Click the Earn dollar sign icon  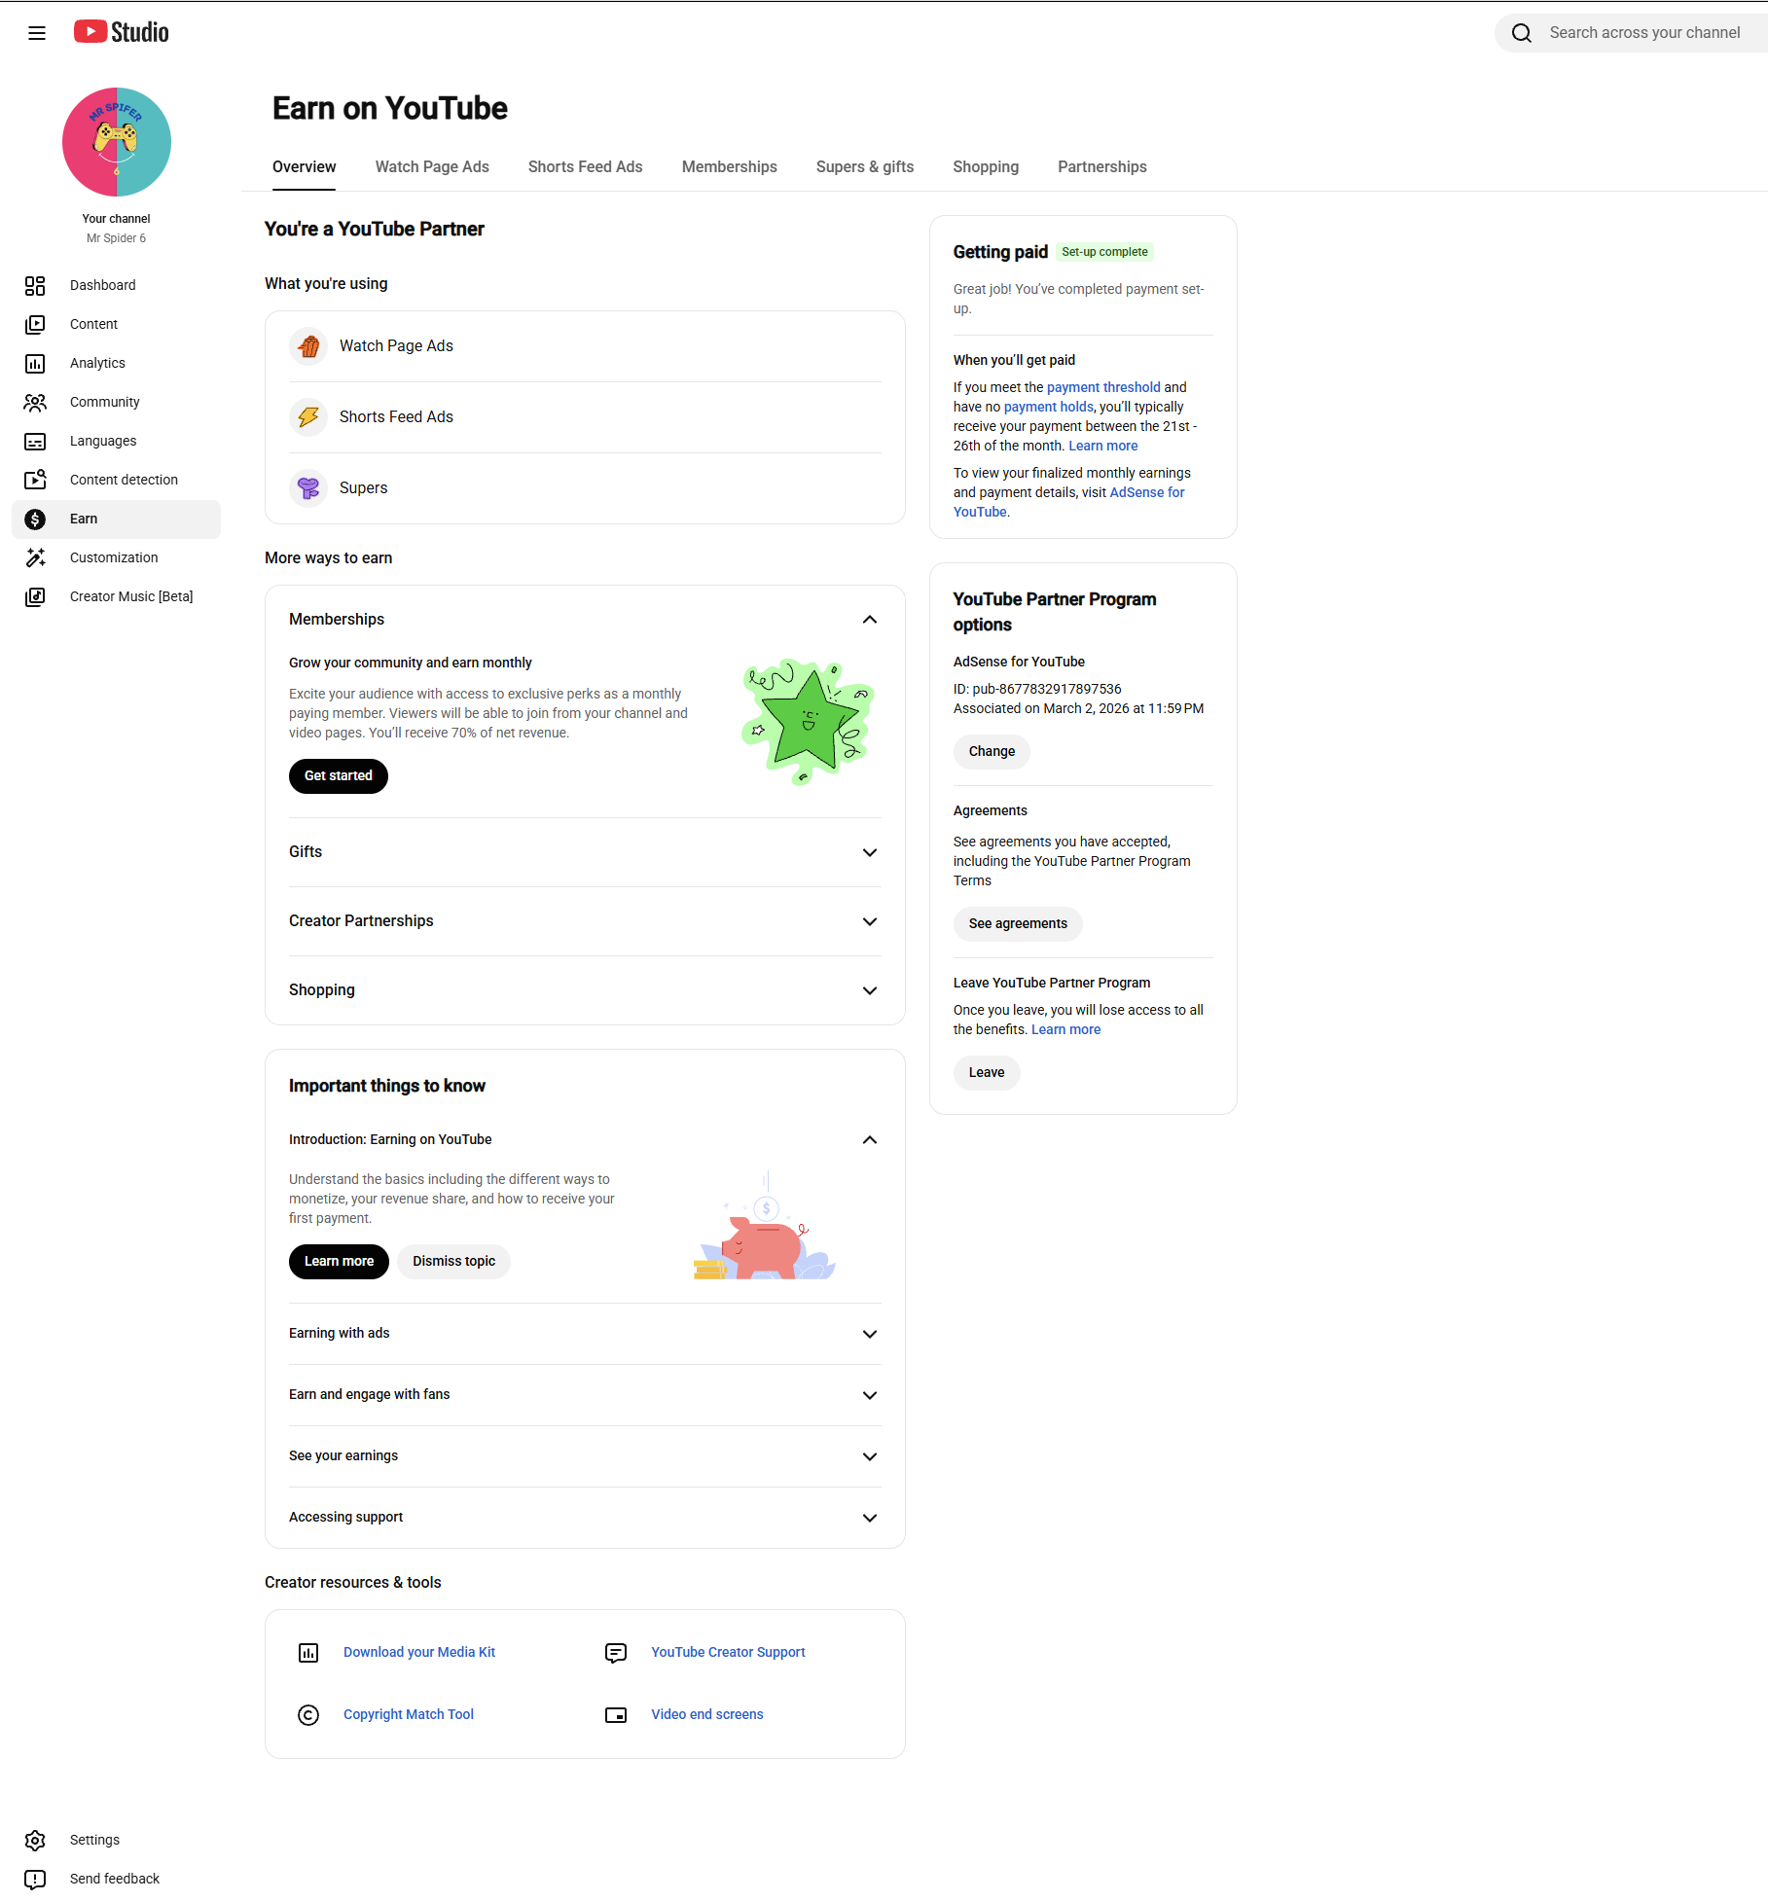point(35,519)
